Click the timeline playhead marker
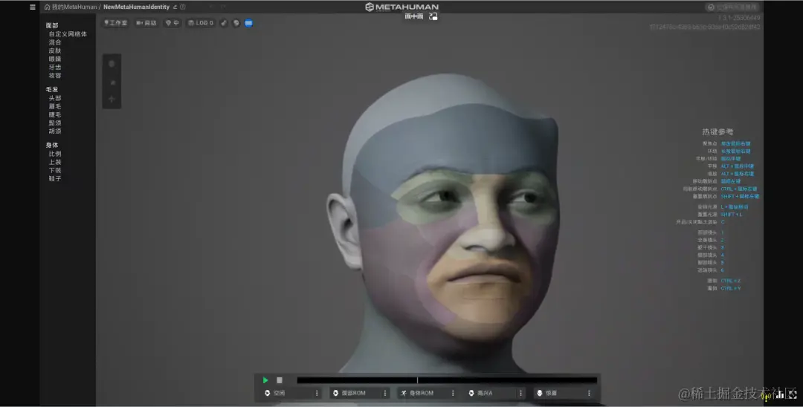This screenshot has height=407, width=803. [x=417, y=380]
